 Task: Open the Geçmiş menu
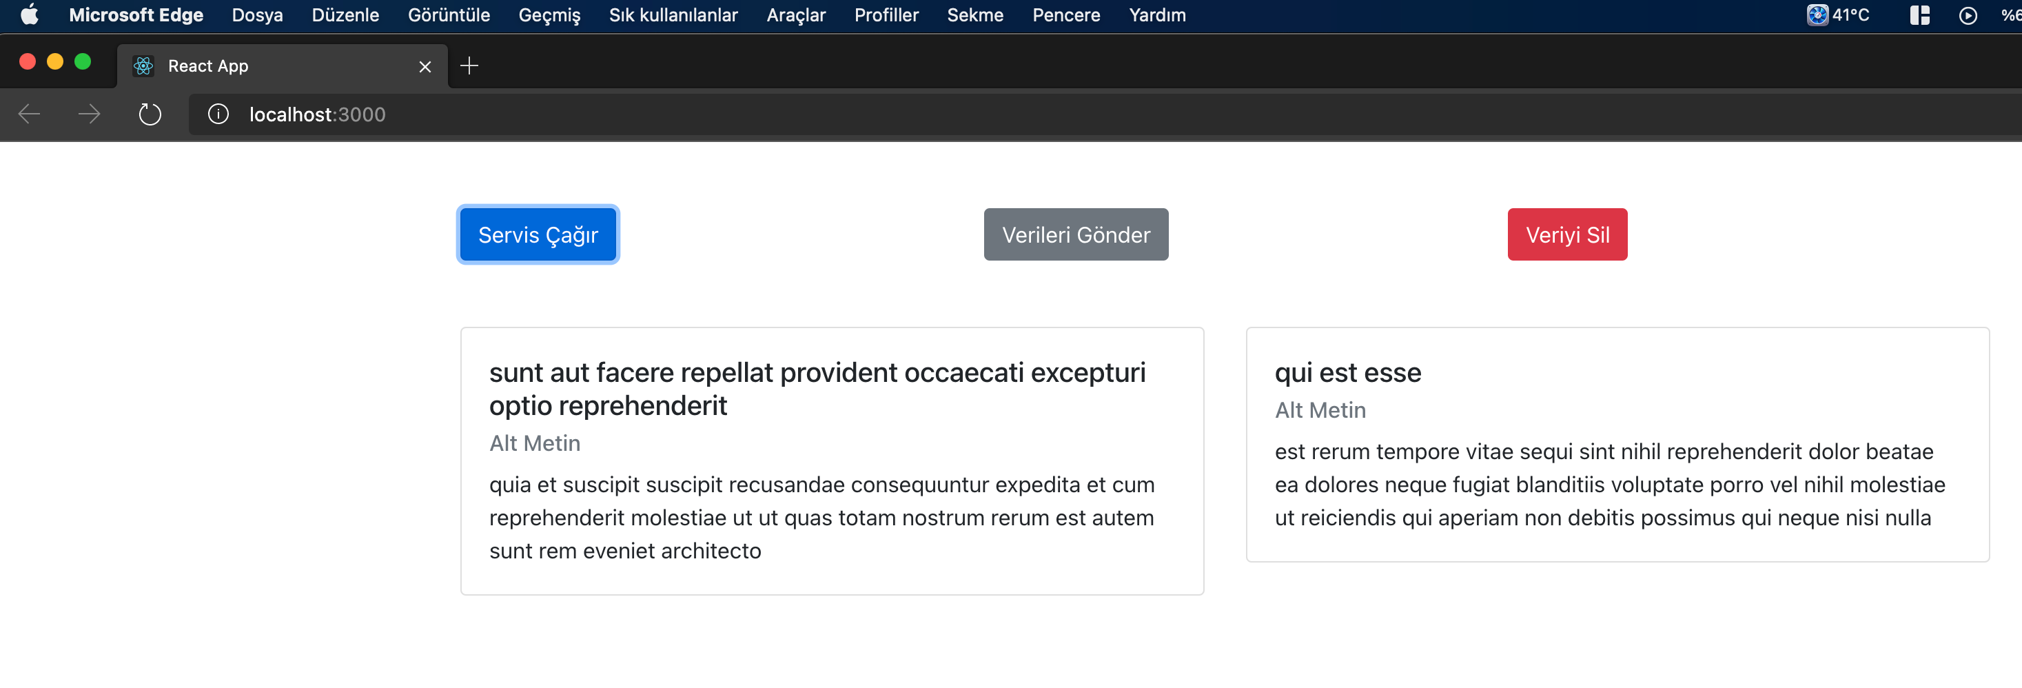pyautogui.click(x=549, y=15)
